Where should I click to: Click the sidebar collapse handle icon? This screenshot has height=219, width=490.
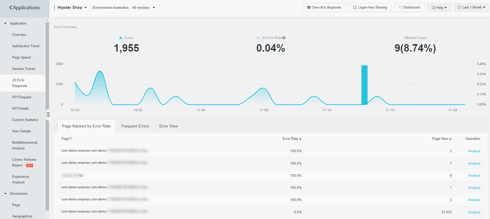click(48, 115)
